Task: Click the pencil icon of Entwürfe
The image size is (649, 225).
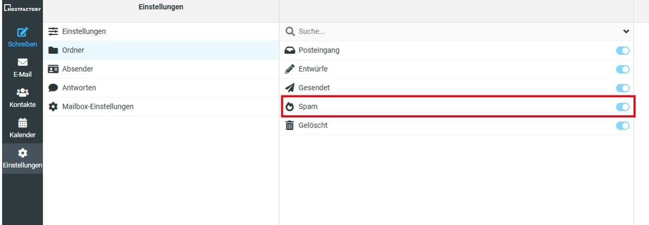Action: [x=290, y=69]
